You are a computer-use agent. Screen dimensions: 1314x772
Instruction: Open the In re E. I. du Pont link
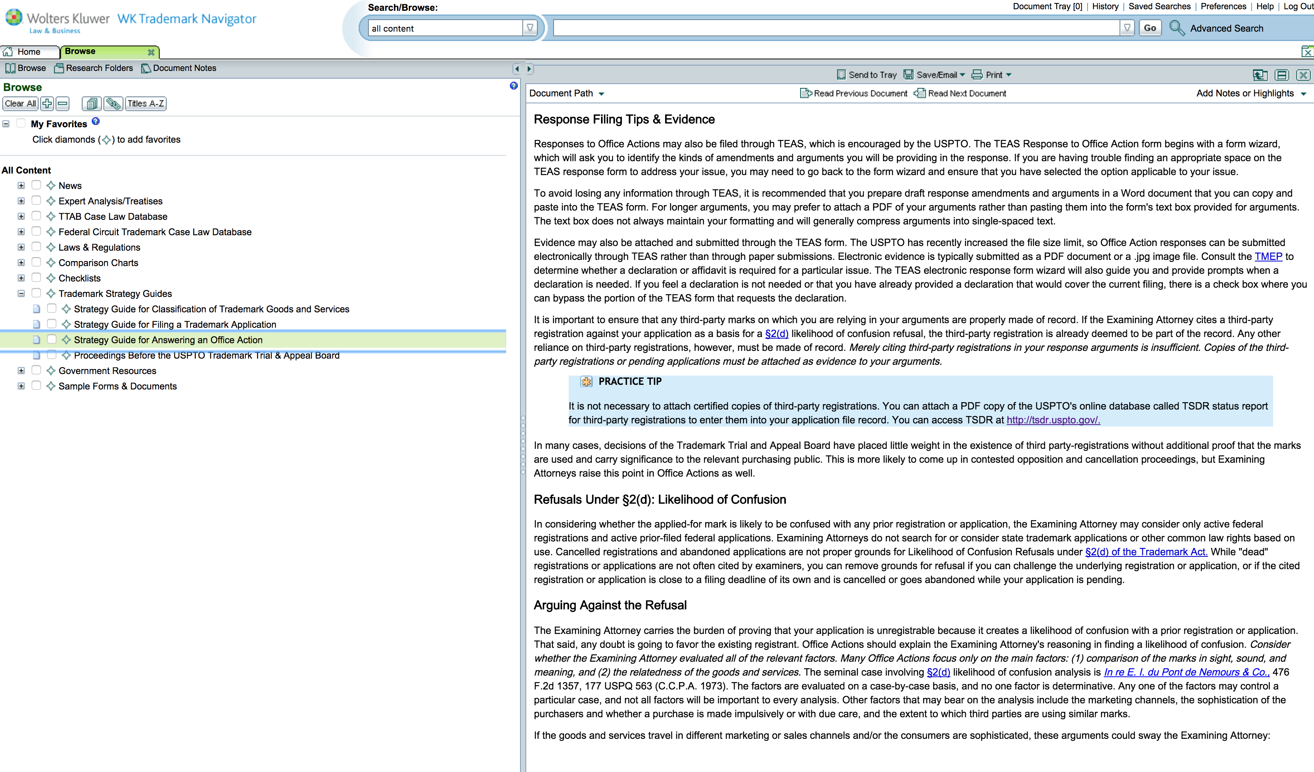coord(1187,672)
